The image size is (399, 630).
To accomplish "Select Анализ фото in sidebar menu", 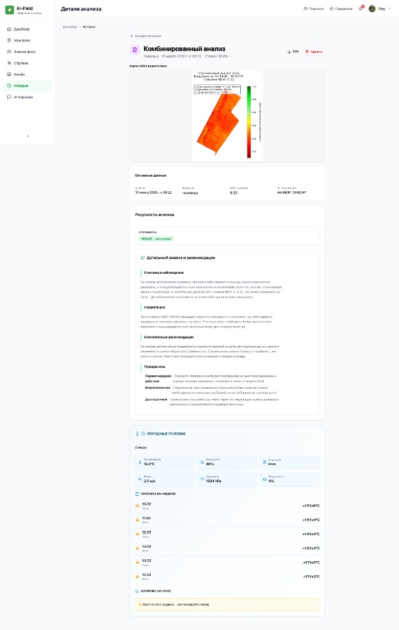I will (x=25, y=52).
